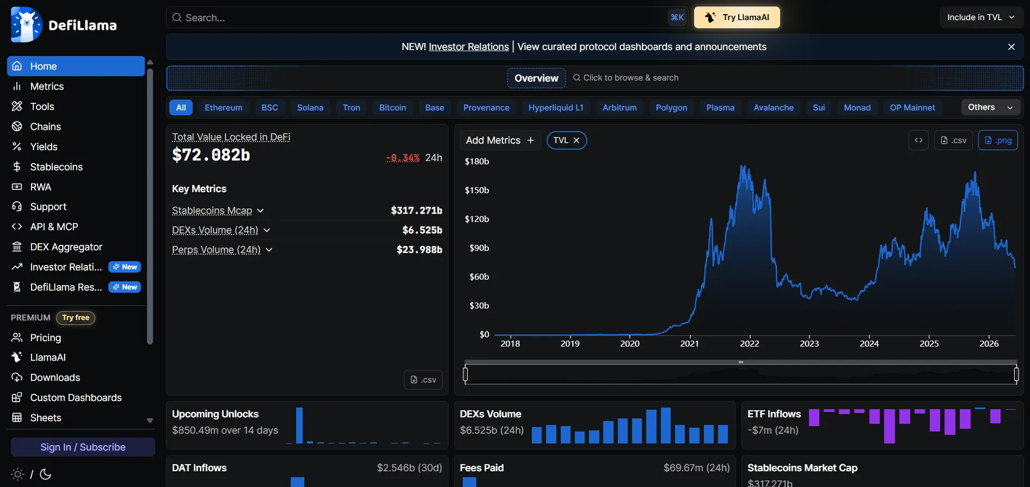Image resolution: width=1030 pixels, height=487 pixels.
Task: Select the Ethereum chain filter
Action: (x=224, y=108)
